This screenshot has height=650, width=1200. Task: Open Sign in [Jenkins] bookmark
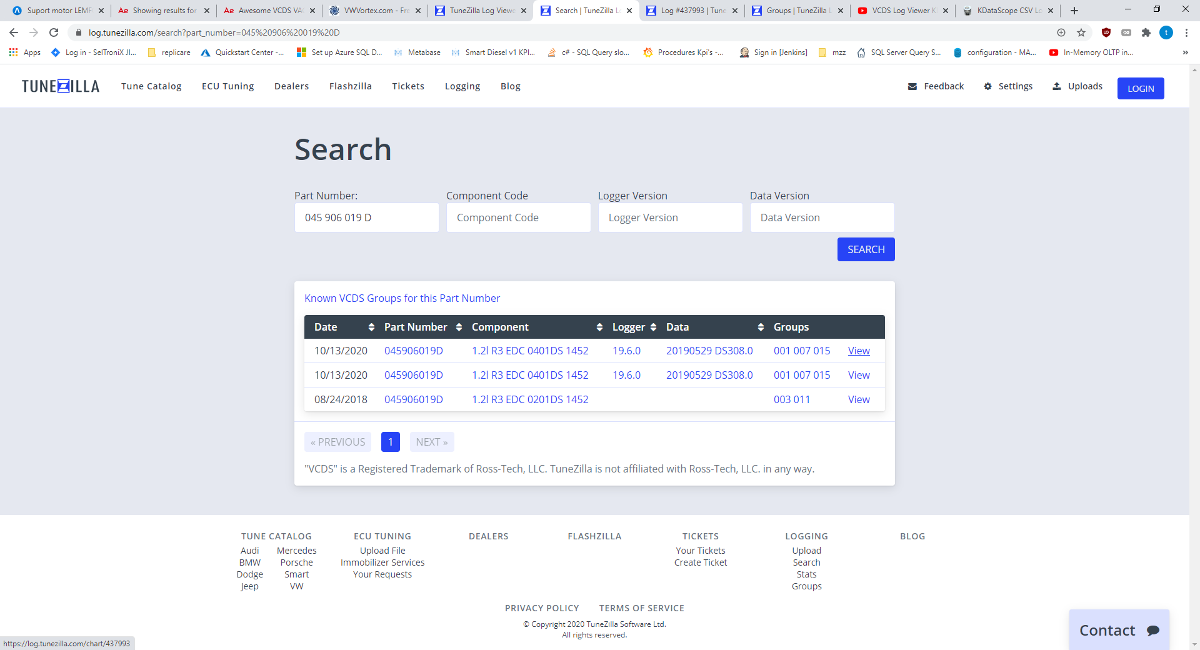[x=774, y=52]
